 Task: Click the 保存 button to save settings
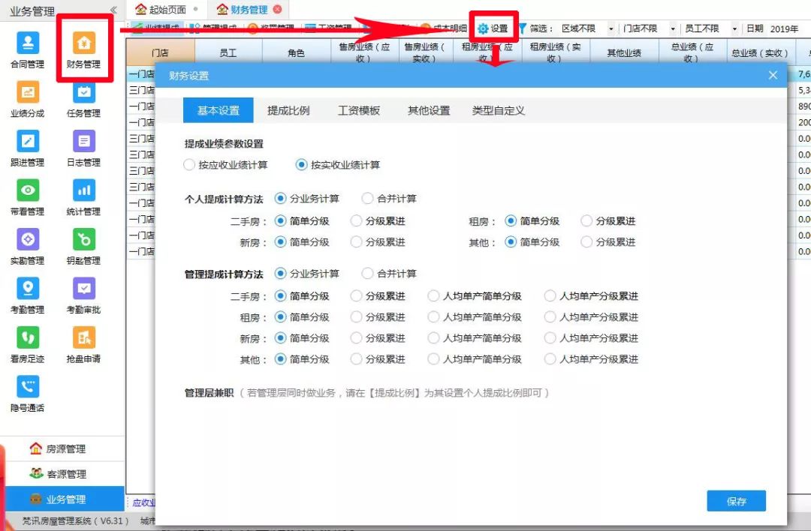[x=736, y=500]
